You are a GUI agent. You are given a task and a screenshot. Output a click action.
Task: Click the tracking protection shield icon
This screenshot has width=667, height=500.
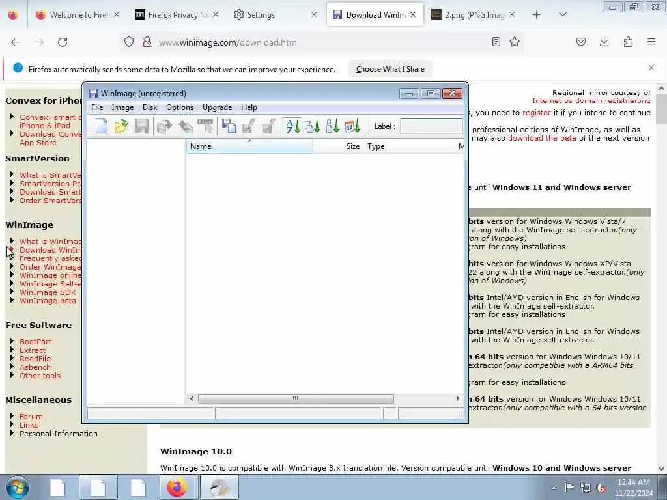coord(129,42)
